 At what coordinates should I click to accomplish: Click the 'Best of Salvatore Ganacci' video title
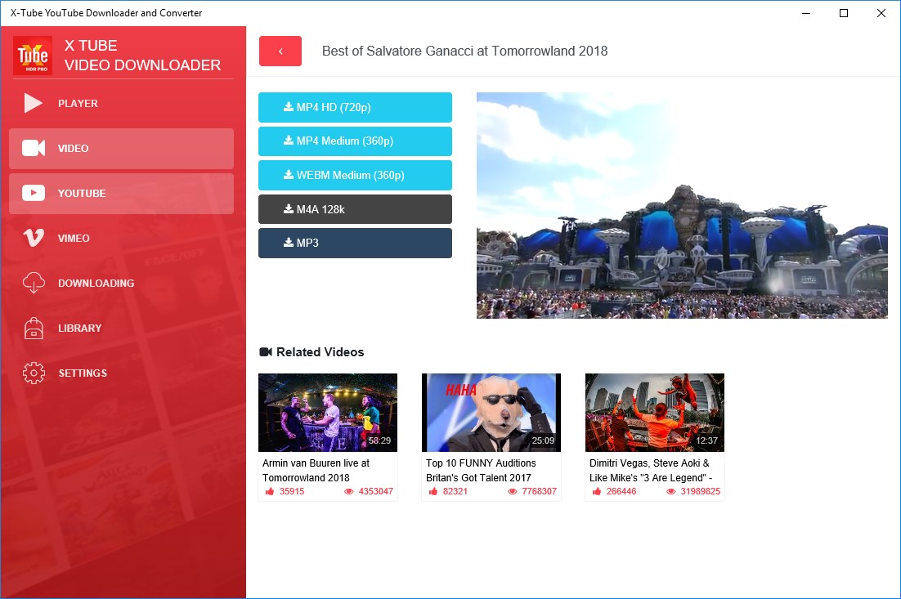coord(464,51)
